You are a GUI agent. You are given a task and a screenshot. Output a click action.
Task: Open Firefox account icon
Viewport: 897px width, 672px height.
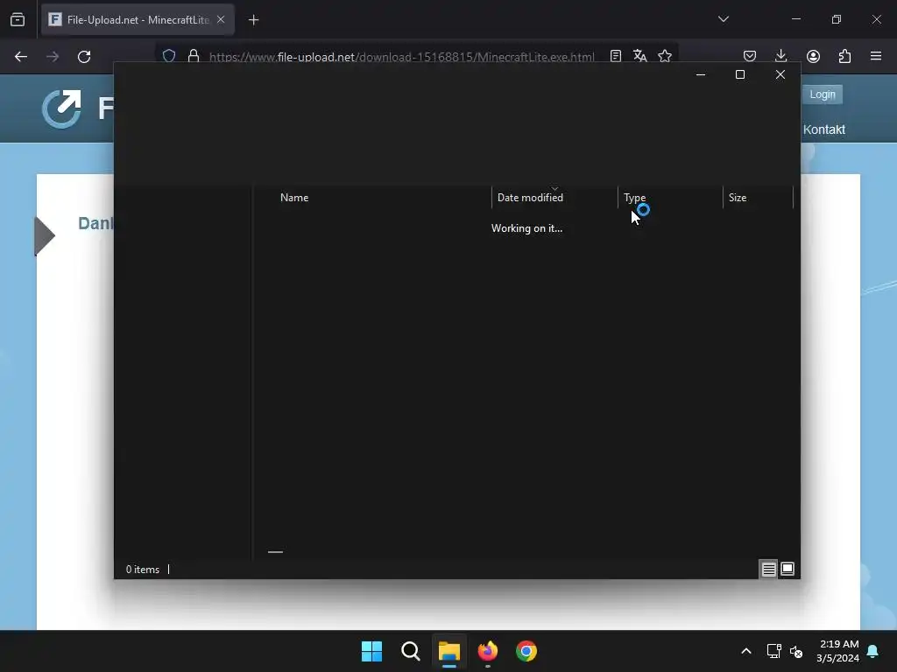click(x=814, y=56)
